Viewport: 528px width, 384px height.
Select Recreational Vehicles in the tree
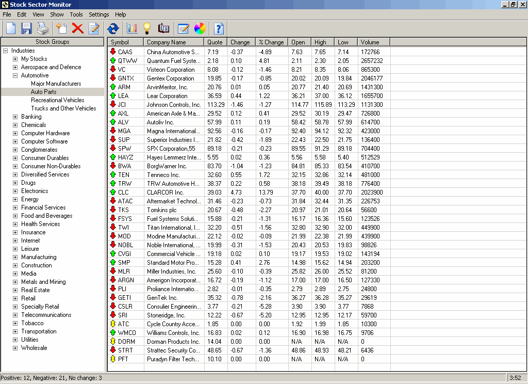[57, 100]
